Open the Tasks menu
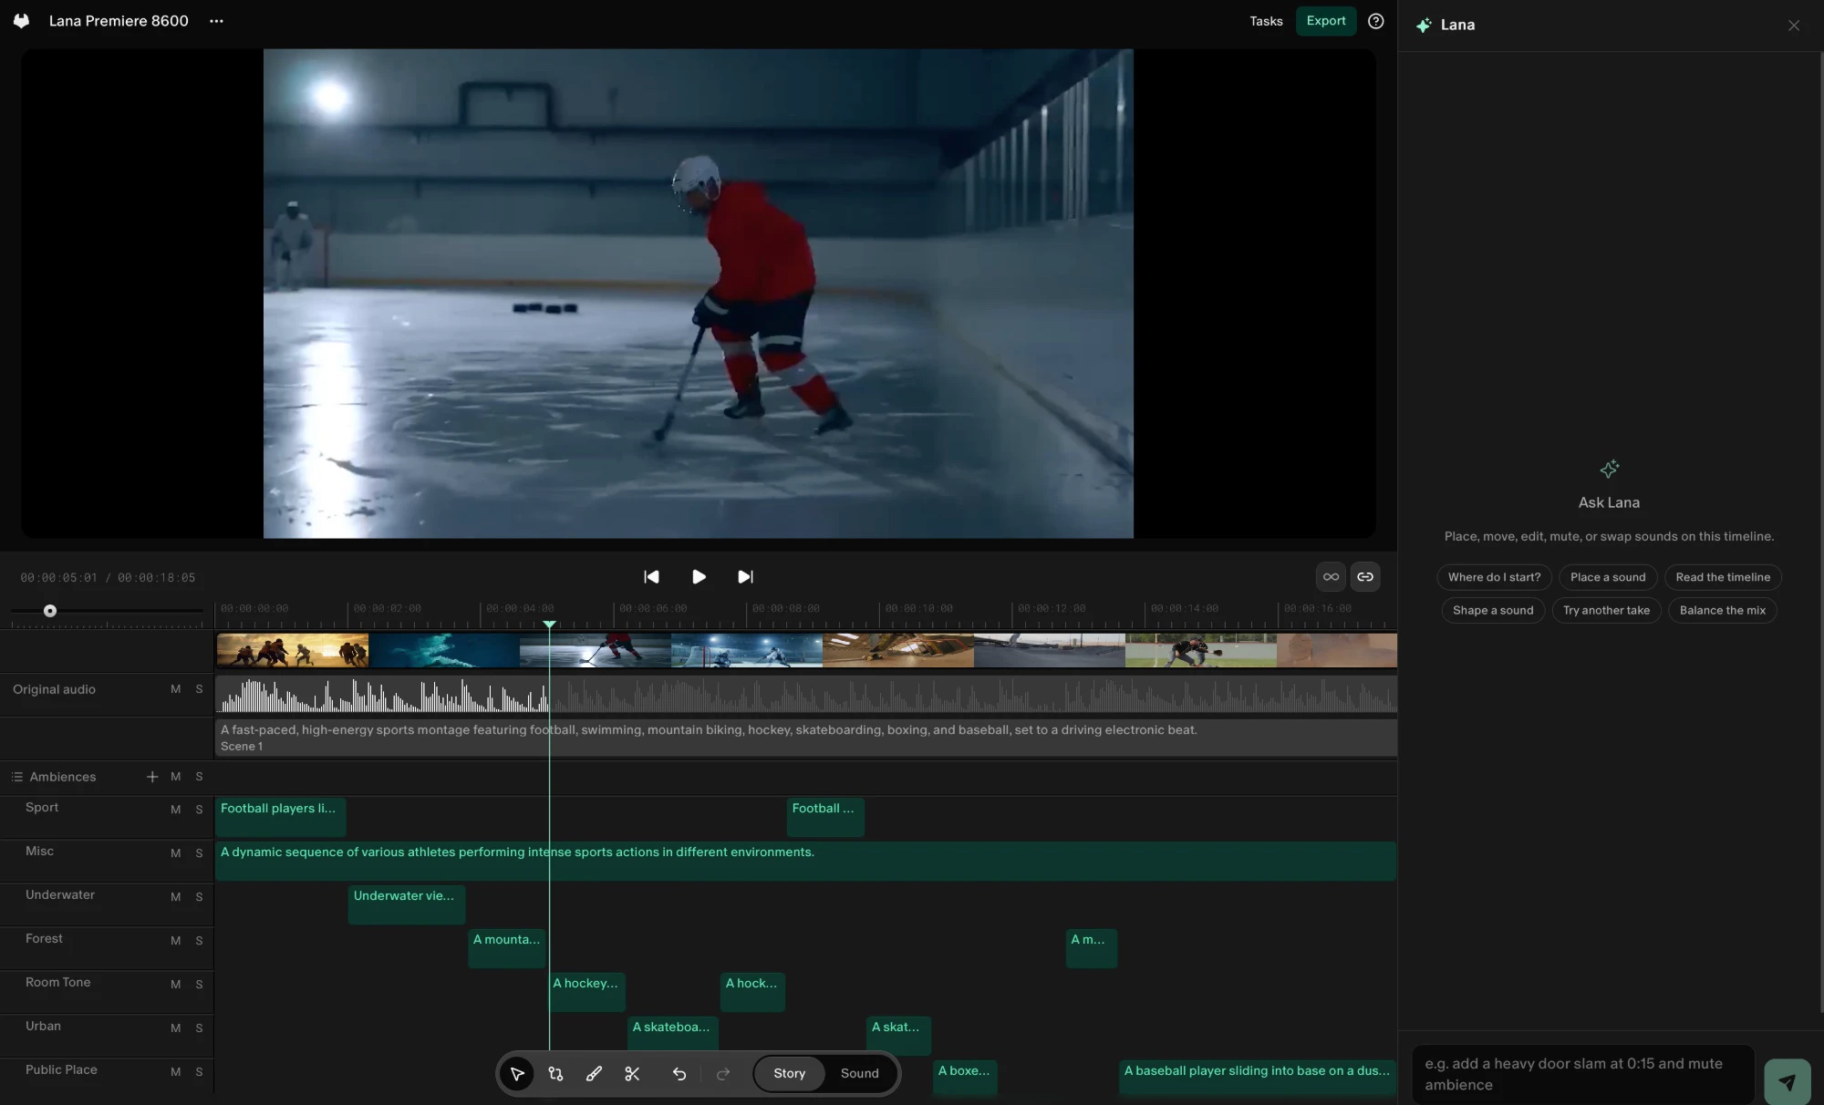Image resolution: width=1824 pixels, height=1105 pixels. pos(1266,21)
